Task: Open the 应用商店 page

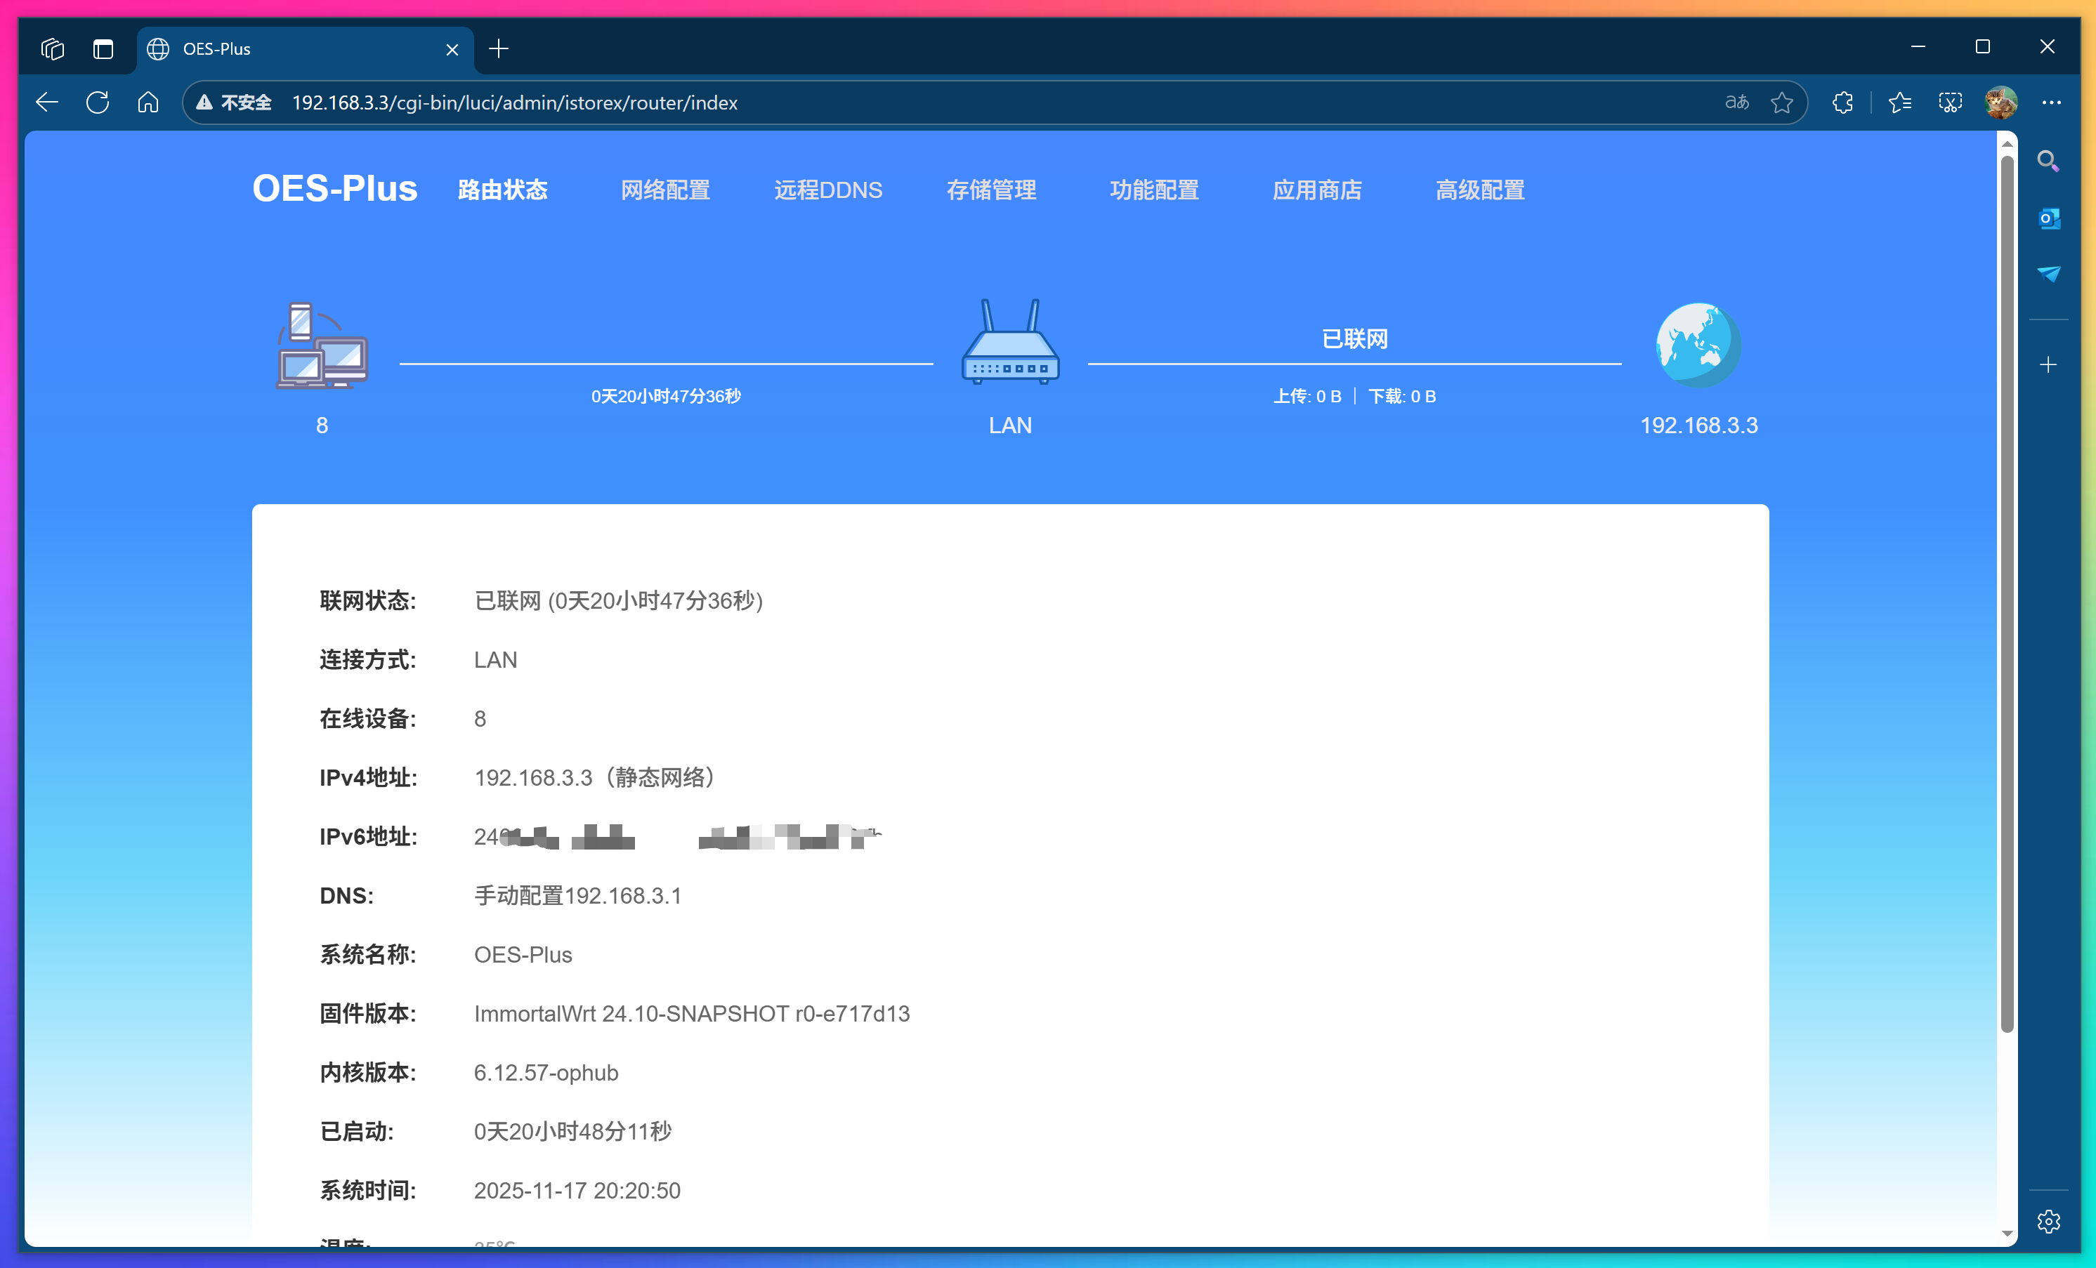Action: coord(1317,190)
